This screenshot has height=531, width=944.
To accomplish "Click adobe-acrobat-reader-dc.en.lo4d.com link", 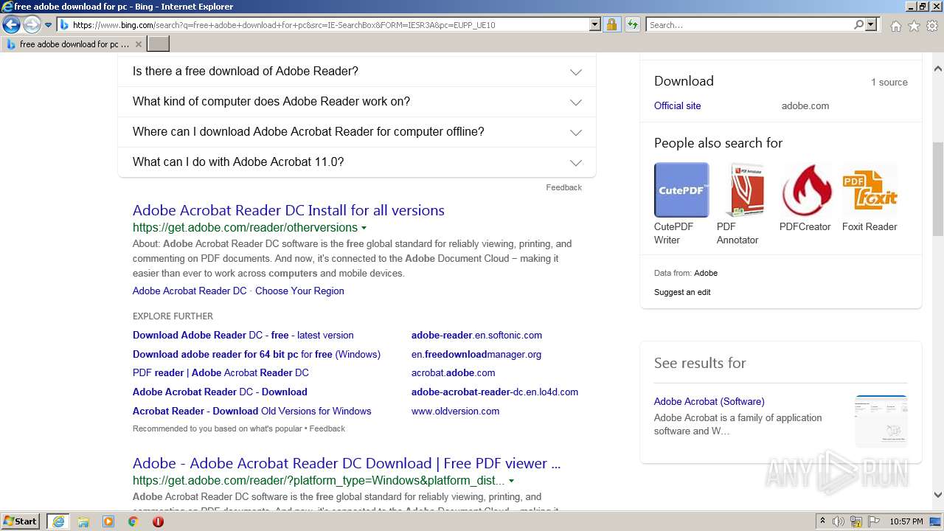I will click(495, 392).
